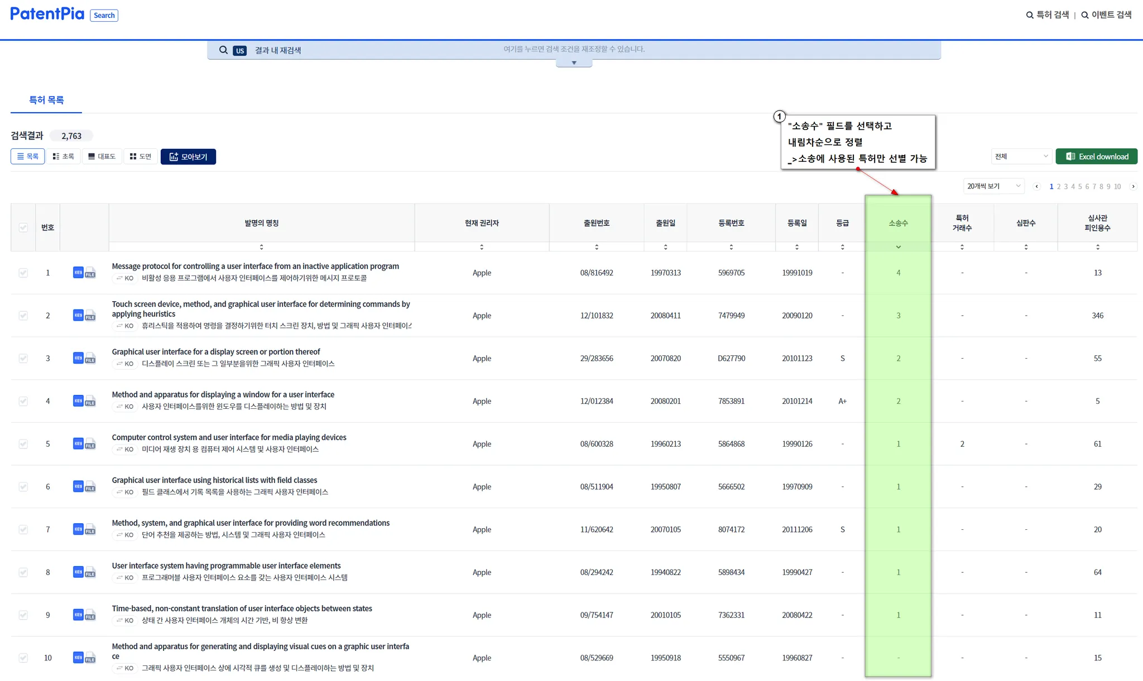The image size is (1143, 681).
Task: Click the search magnifier in re-search bar
Action: click(223, 50)
